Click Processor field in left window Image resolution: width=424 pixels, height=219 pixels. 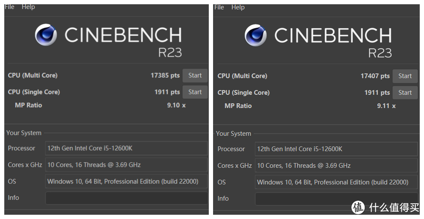pyautogui.click(x=126, y=148)
